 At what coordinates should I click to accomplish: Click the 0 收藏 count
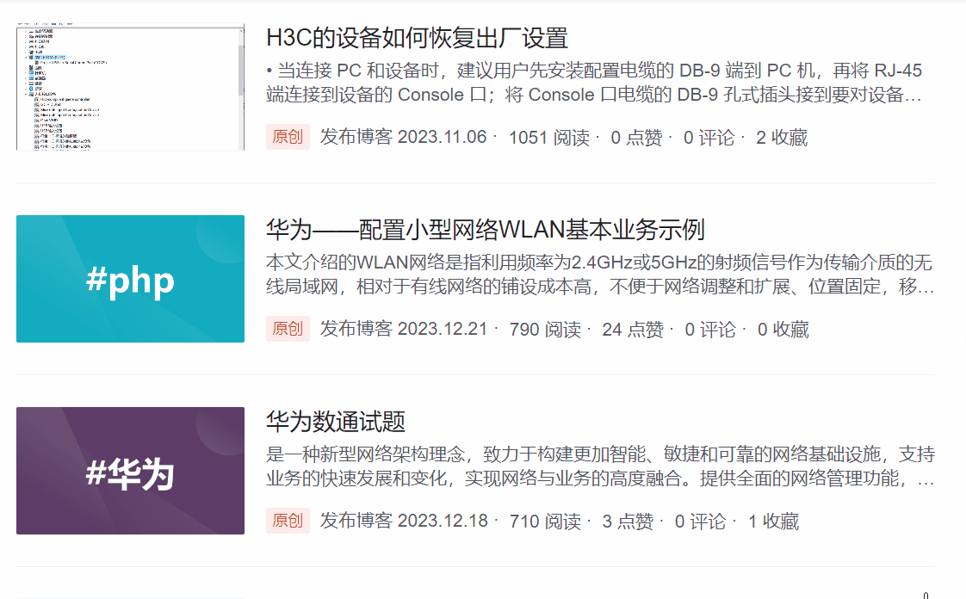tap(783, 330)
